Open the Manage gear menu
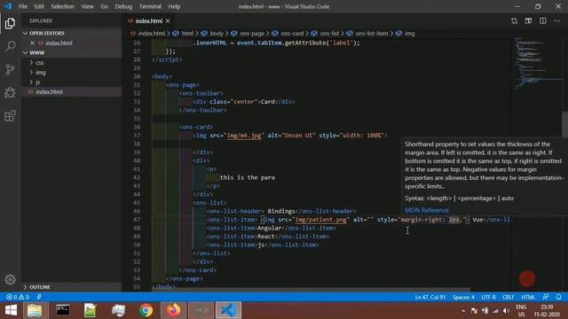Screen dimensions: 568x319 (10, 279)
